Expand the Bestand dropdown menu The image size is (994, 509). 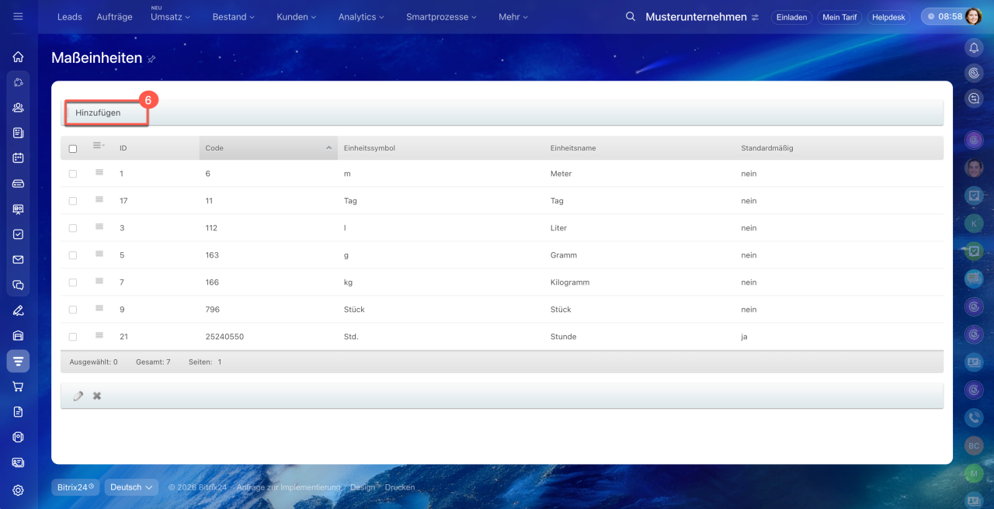234,16
